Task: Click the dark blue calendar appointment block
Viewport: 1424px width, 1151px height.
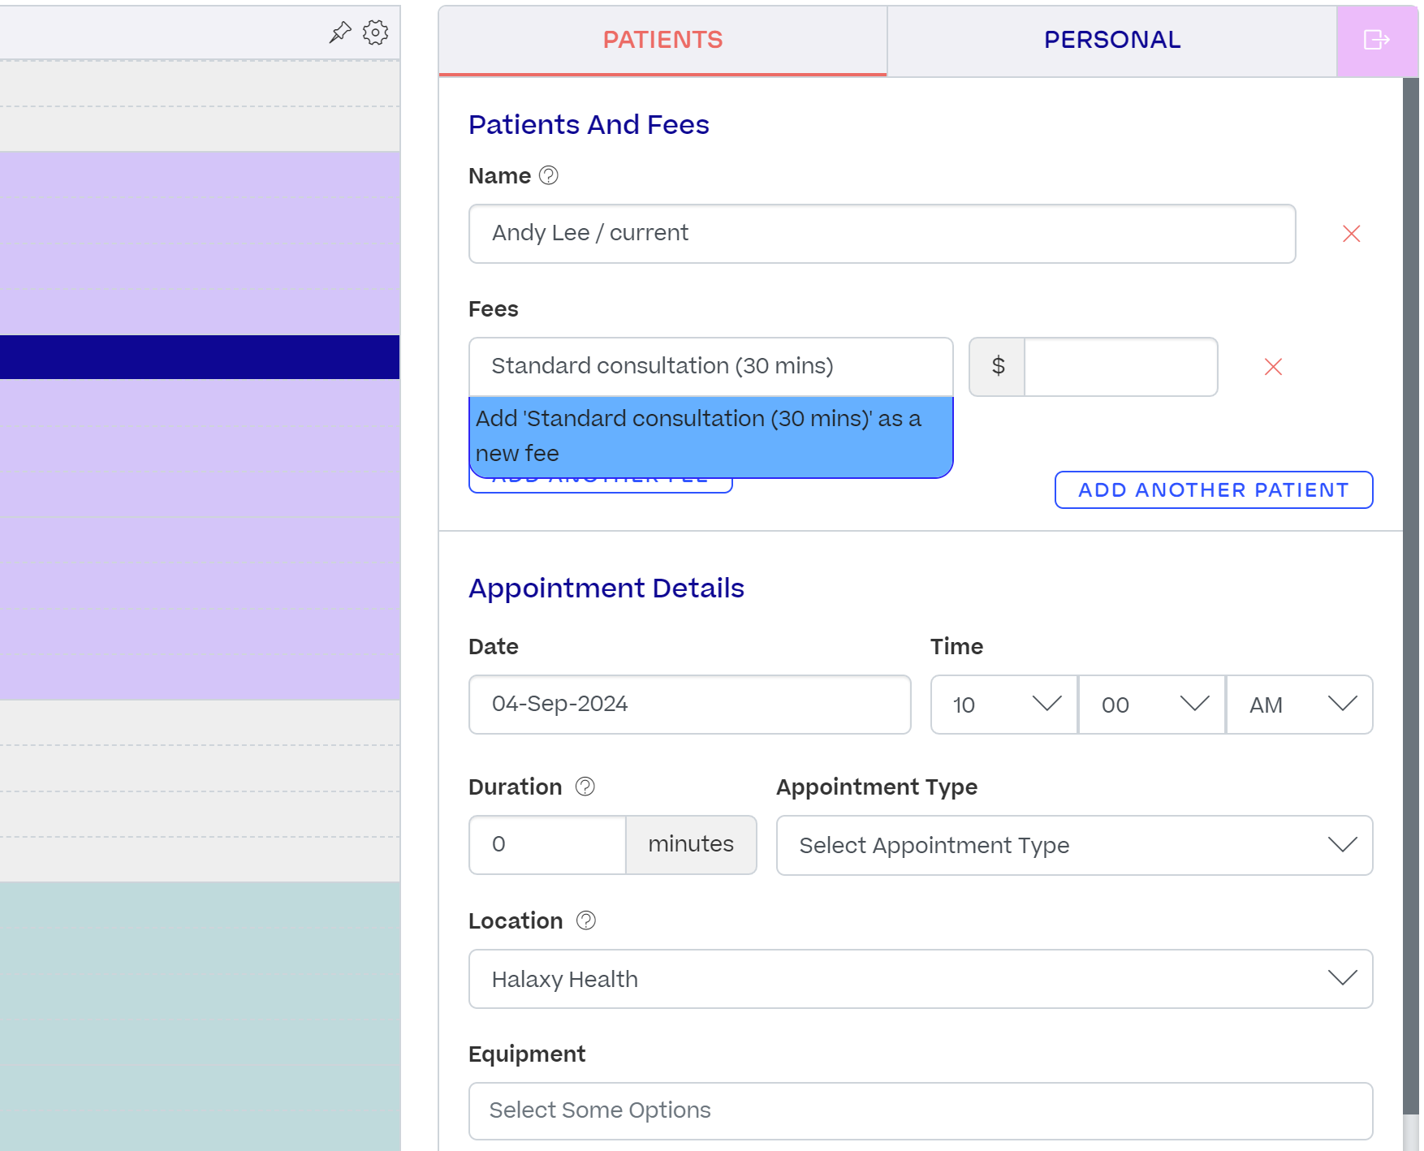Action: pyautogui.click(x=200, y=357)
